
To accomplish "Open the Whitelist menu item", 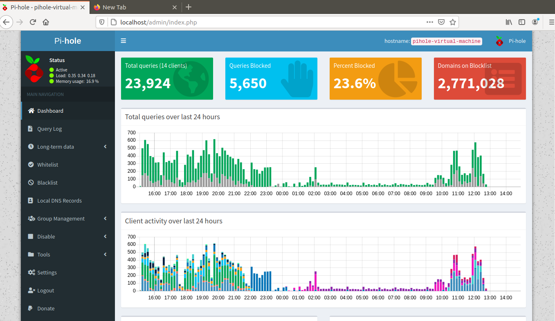I will coord(68,165).
